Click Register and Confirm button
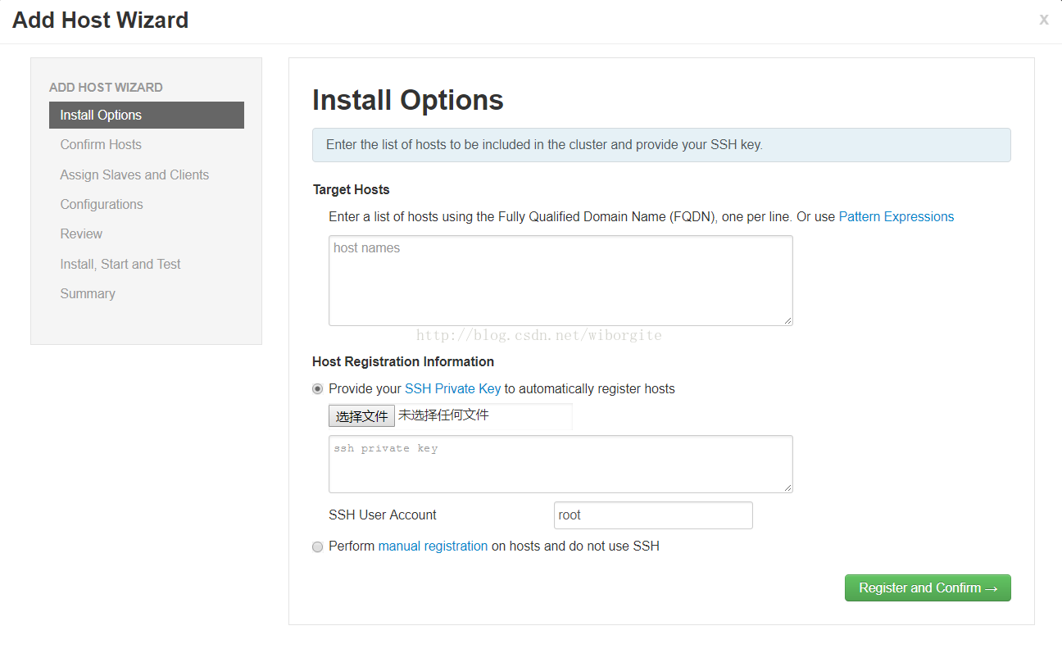The height and width of the screenshot is (653, 1062). pos(928,587)
